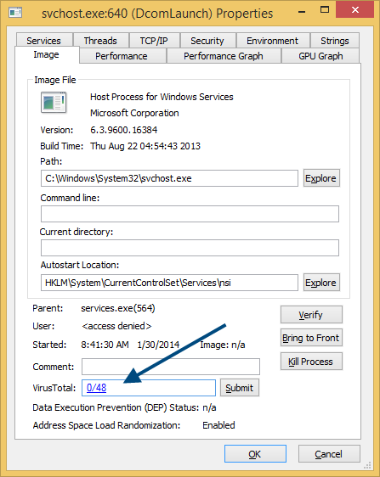Select the TCP/IP tab
The width and height of the screenshot is (380, 477).
(x=154, y=41)
